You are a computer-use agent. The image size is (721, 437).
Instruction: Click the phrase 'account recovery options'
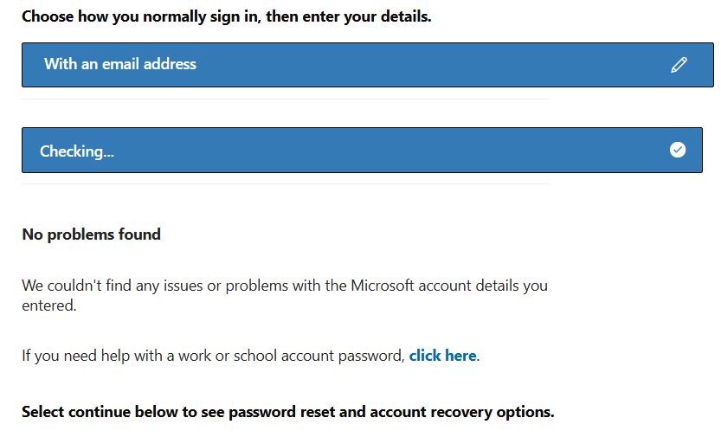click(460, 412)
